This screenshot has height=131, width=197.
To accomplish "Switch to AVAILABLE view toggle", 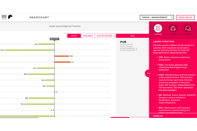I will (88, 36).
